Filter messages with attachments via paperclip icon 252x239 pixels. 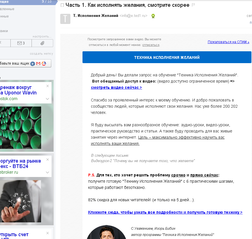tap(43, 43)
